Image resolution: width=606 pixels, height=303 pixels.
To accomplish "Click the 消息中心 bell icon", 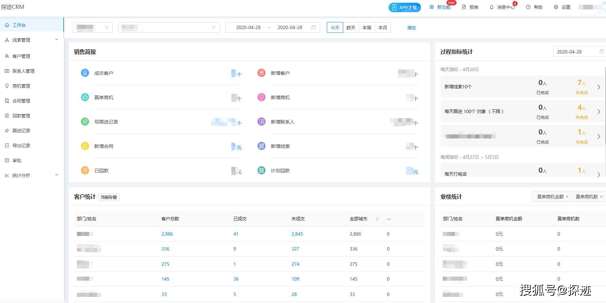I will [492, 7].
